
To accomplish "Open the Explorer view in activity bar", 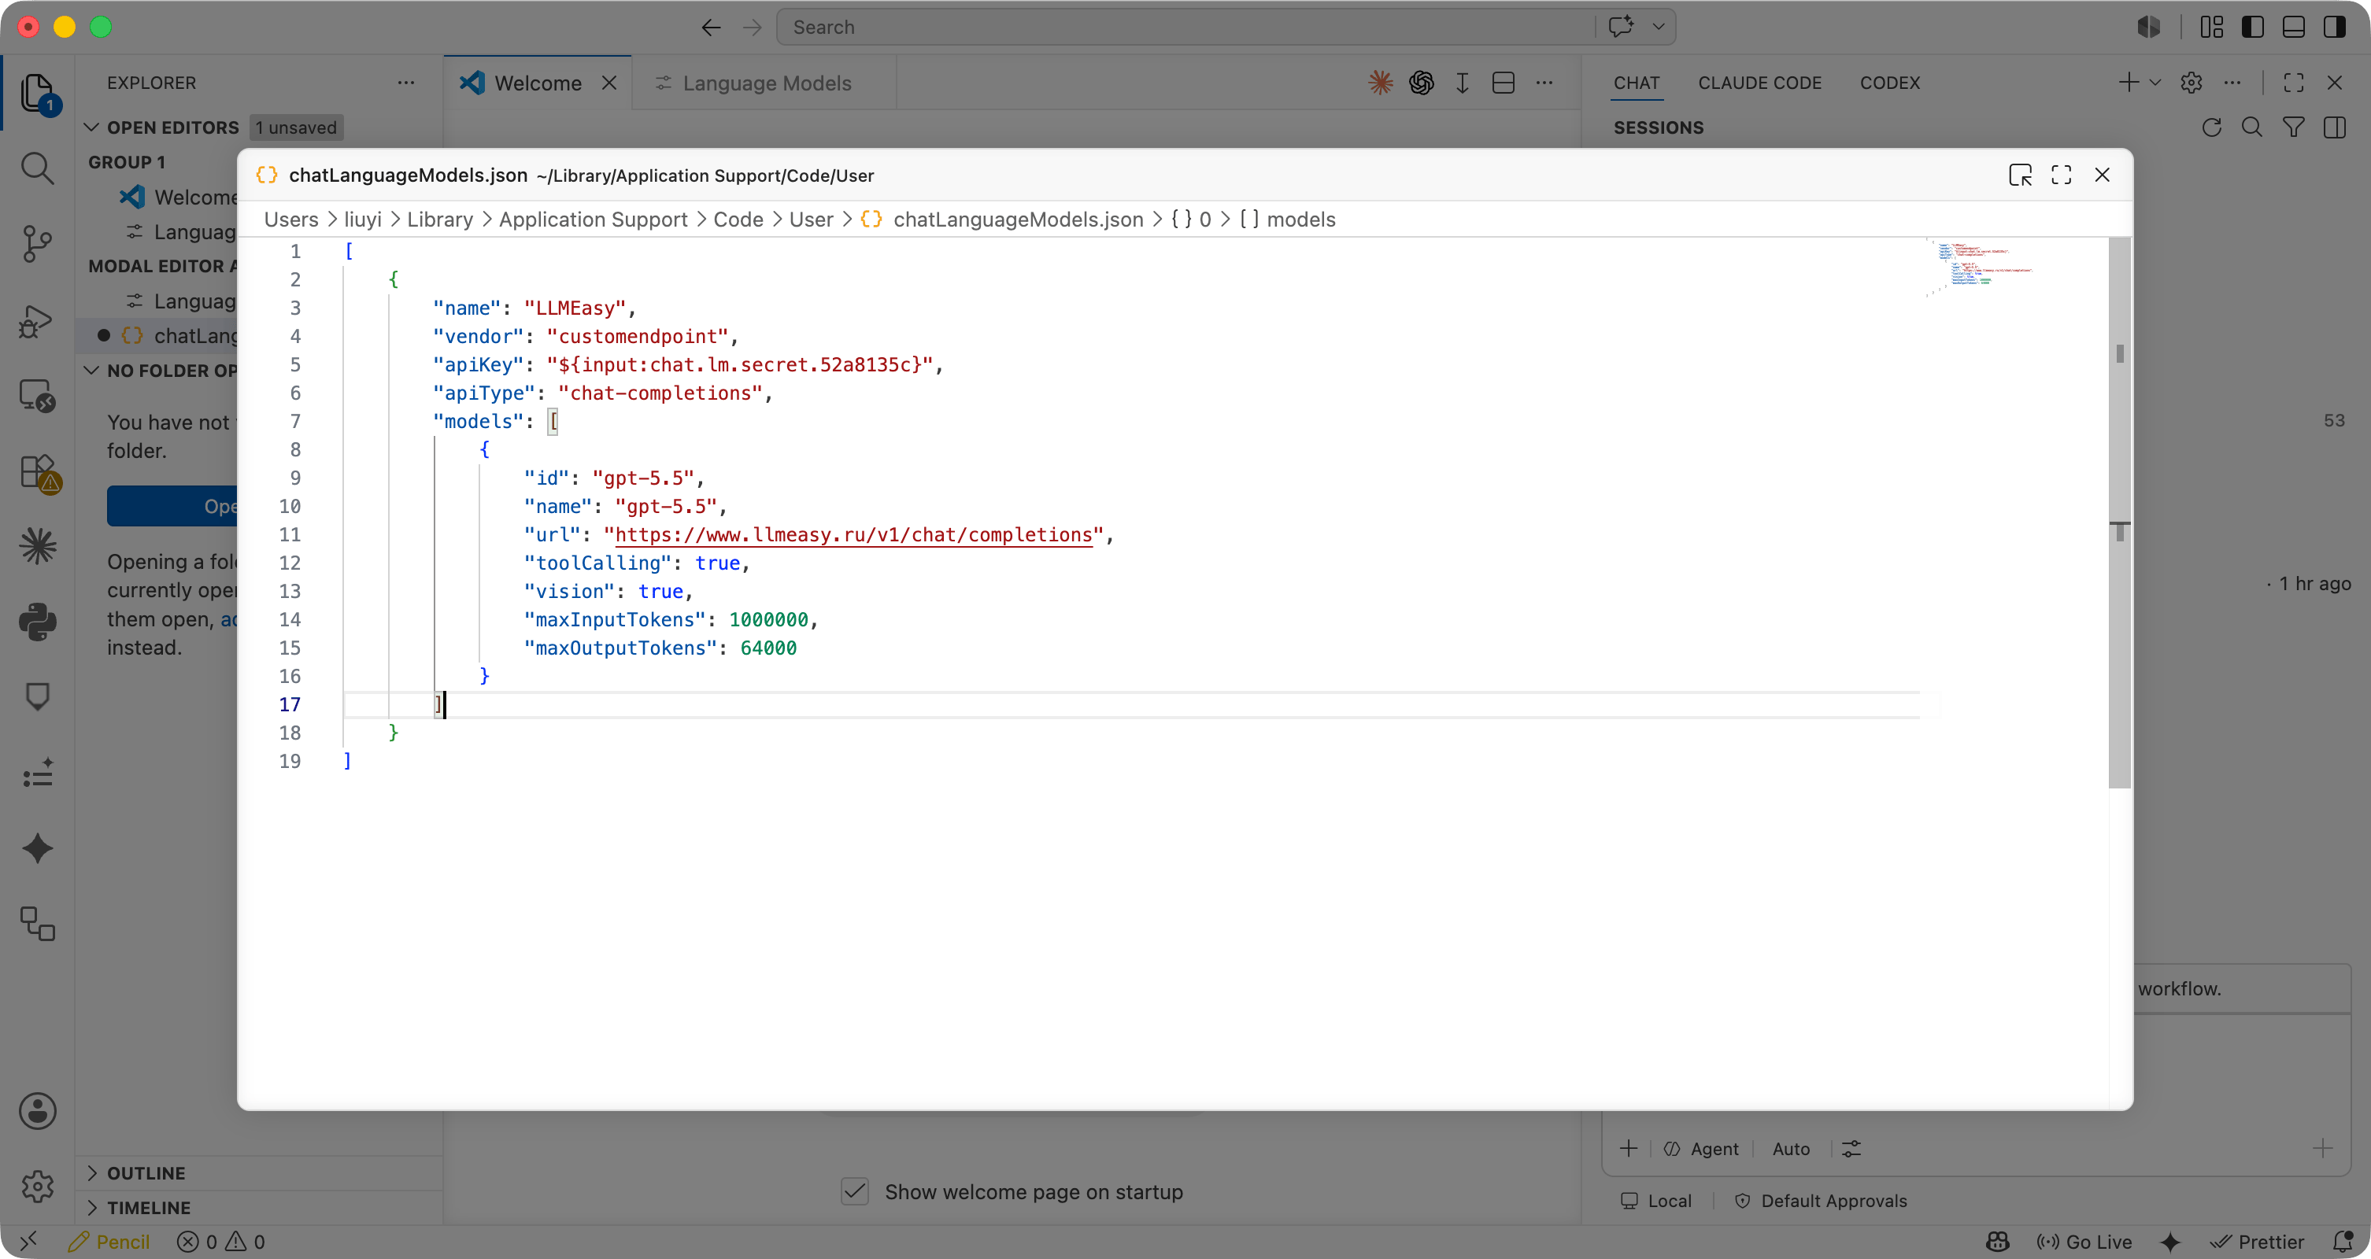I will point(37,93).
